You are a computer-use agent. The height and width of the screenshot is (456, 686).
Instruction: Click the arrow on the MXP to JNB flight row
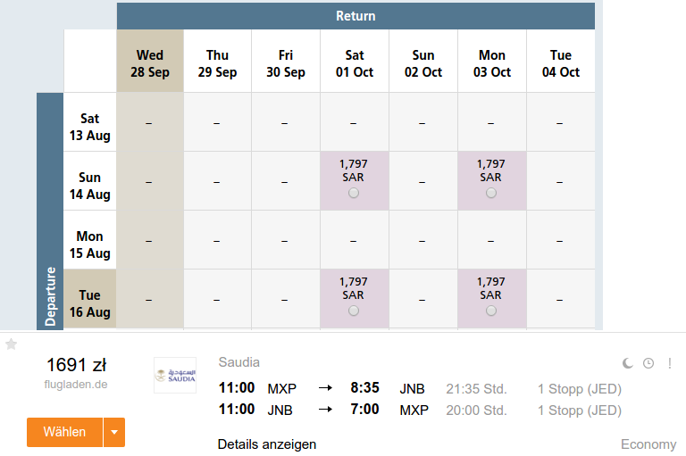tap(325, 388)
